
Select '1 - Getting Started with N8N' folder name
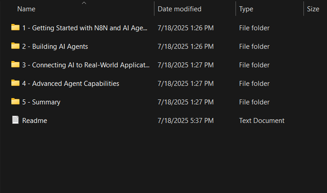(x=85, y=28)
